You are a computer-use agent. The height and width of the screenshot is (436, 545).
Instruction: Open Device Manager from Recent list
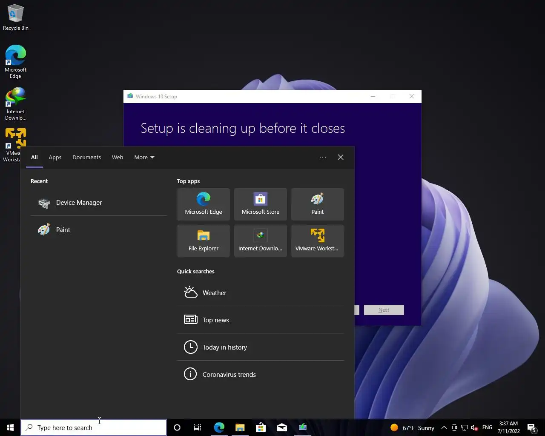click(x=99, y=203)
